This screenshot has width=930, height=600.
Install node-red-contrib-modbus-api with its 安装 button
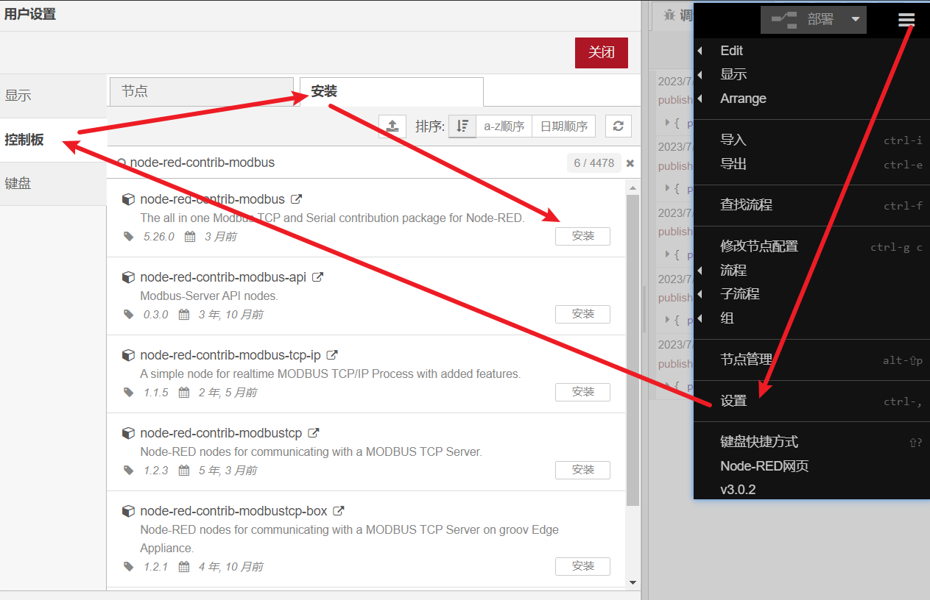click(582, 314)
